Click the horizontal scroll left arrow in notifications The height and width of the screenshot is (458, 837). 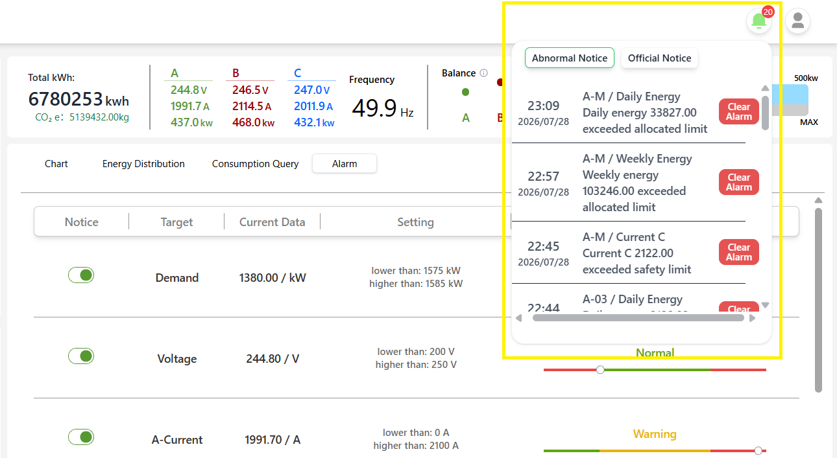coord(518,318)
